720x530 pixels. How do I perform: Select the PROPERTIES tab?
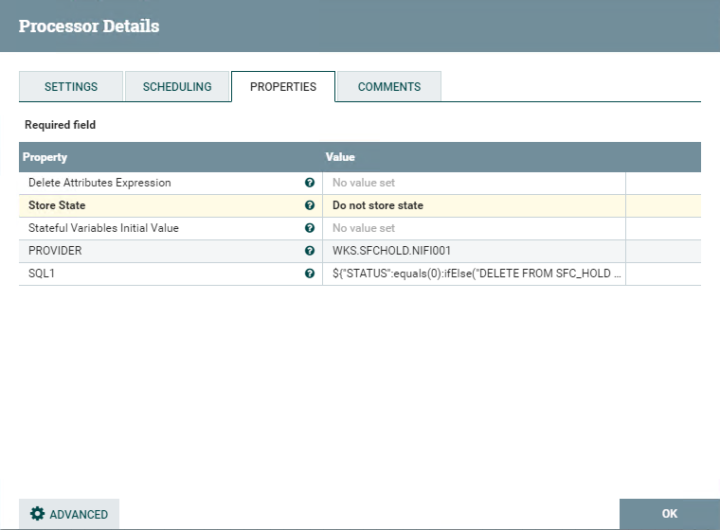coord(283,86)
